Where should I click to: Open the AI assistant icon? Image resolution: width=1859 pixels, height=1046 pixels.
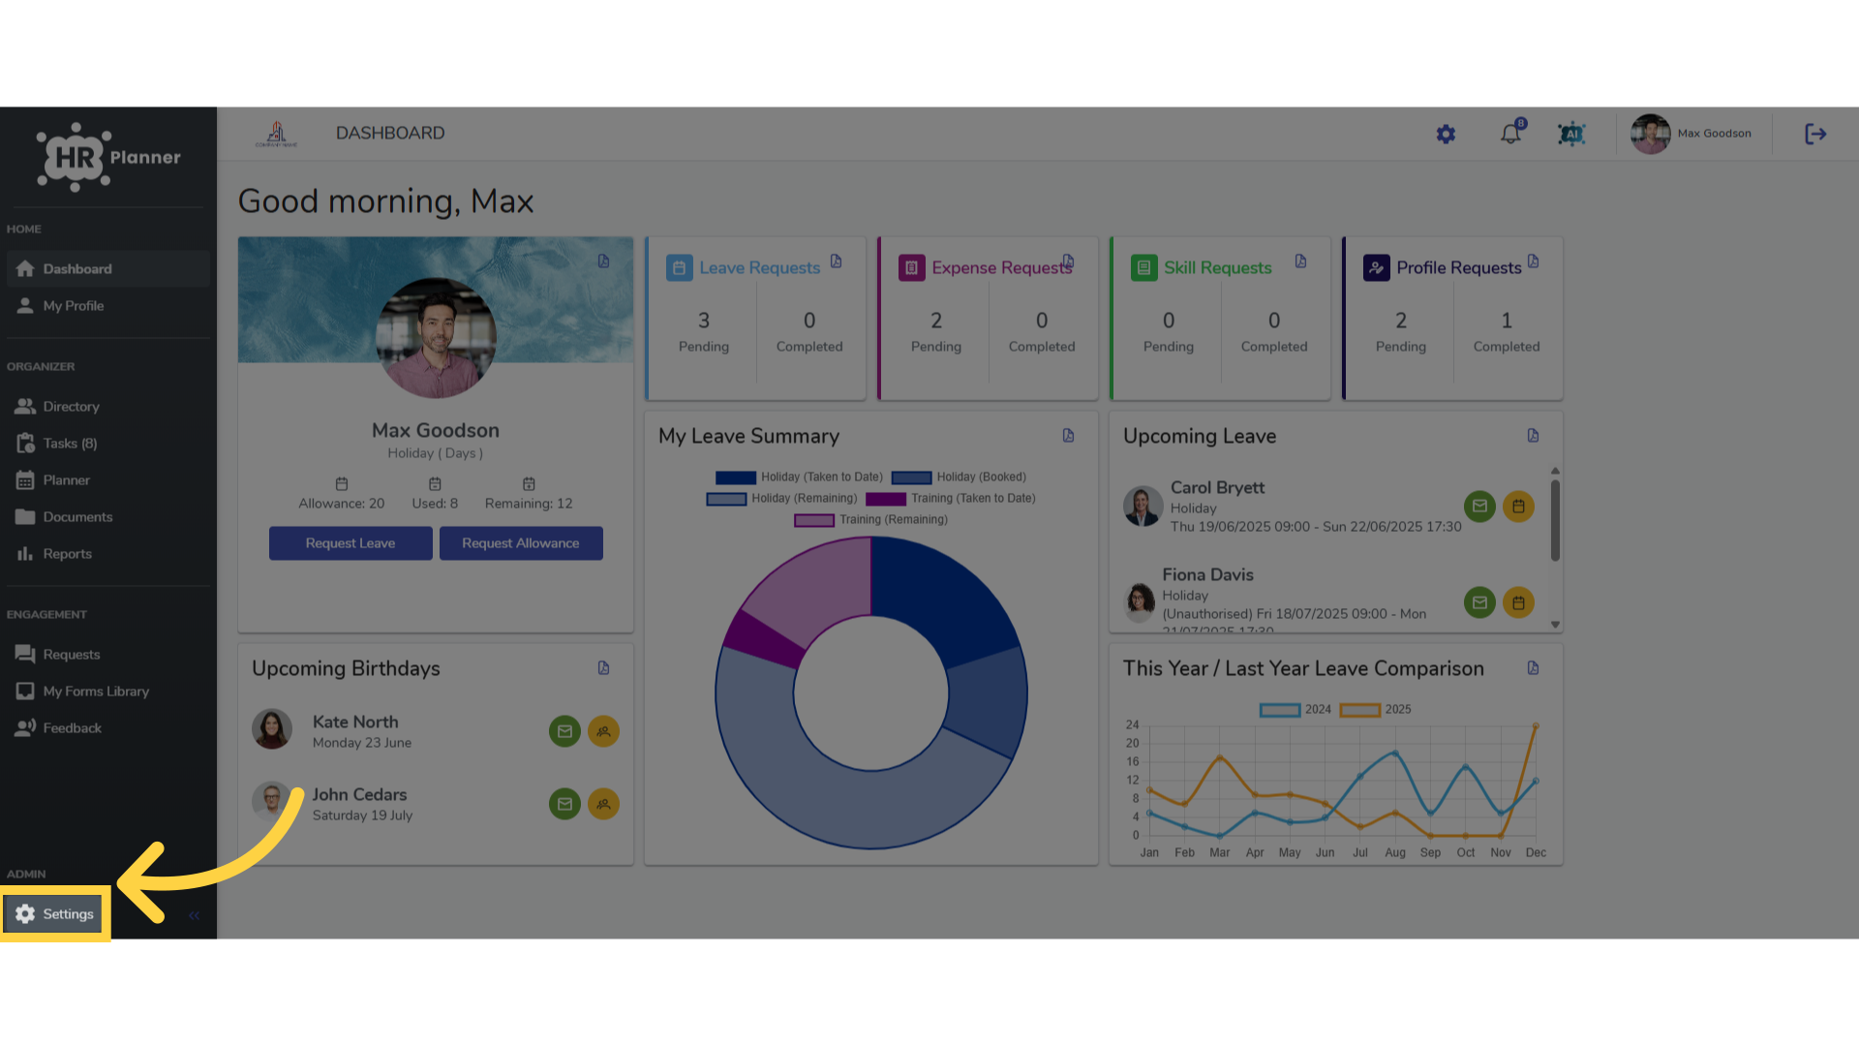tap(1571, 134)
